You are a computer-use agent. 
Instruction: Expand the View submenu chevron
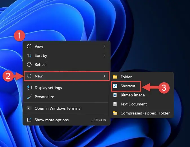pyautogui.click(x=104, y=46)
